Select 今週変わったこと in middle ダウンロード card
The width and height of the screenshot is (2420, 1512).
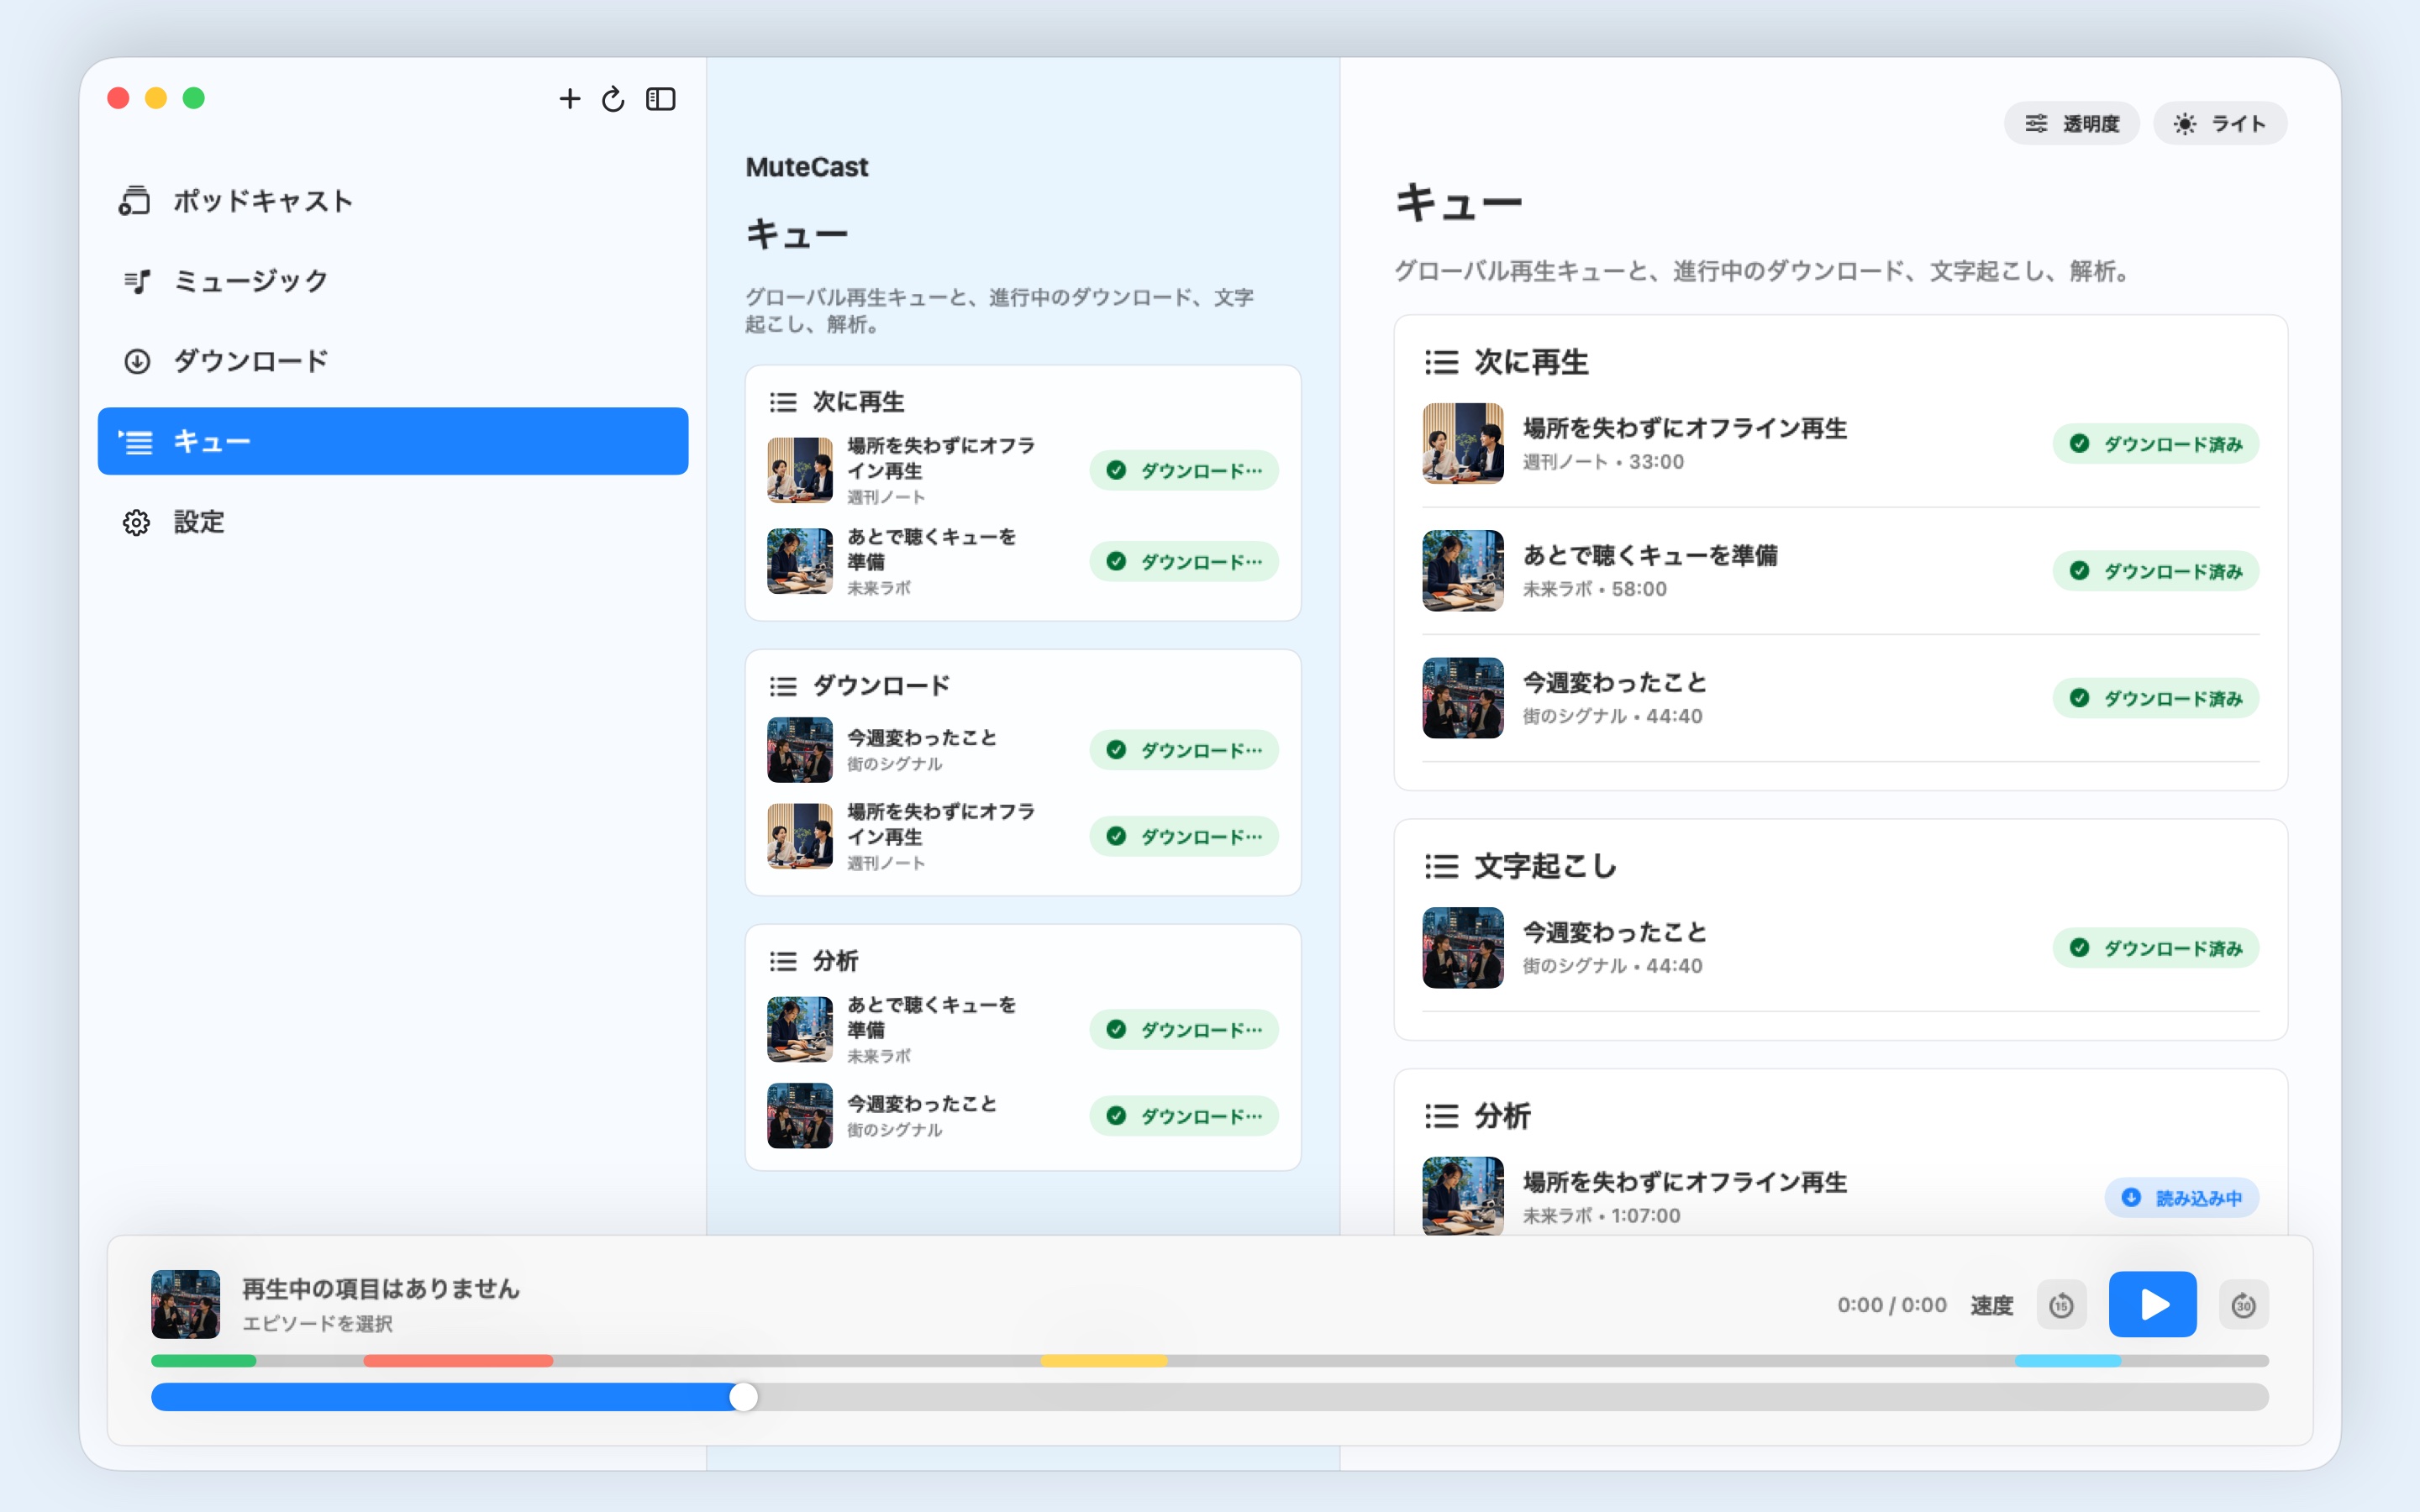[x=1022, y=750]
